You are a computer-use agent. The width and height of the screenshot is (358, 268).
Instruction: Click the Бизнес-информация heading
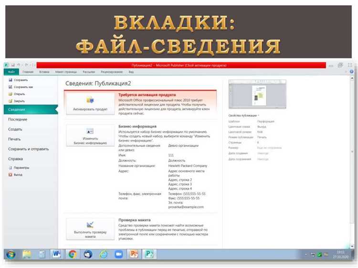coord(137,126)
